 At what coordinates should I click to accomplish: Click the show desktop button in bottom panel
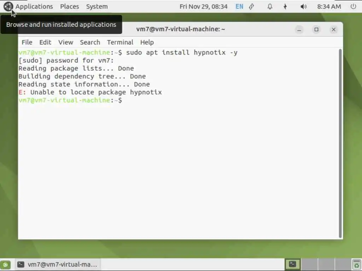[5, 265]
